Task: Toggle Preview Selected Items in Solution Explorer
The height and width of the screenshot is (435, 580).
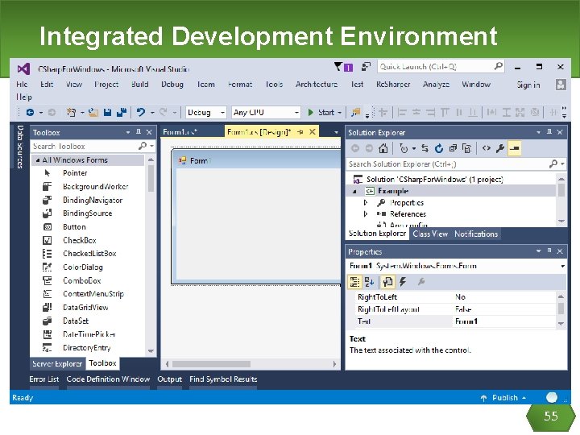Action: click(x=515, y=148)
